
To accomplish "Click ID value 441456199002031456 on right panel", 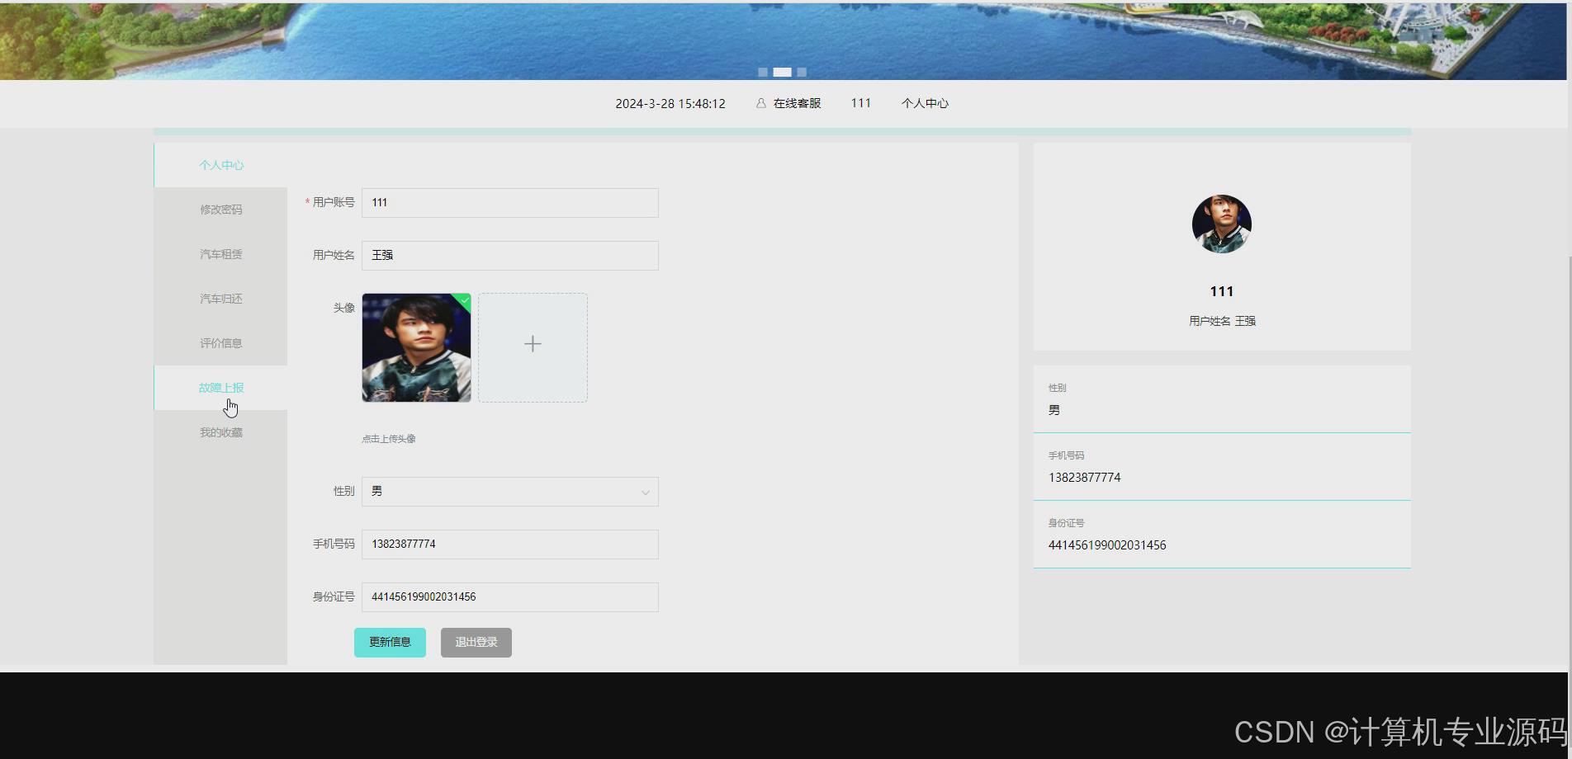I will (1107, 545).
